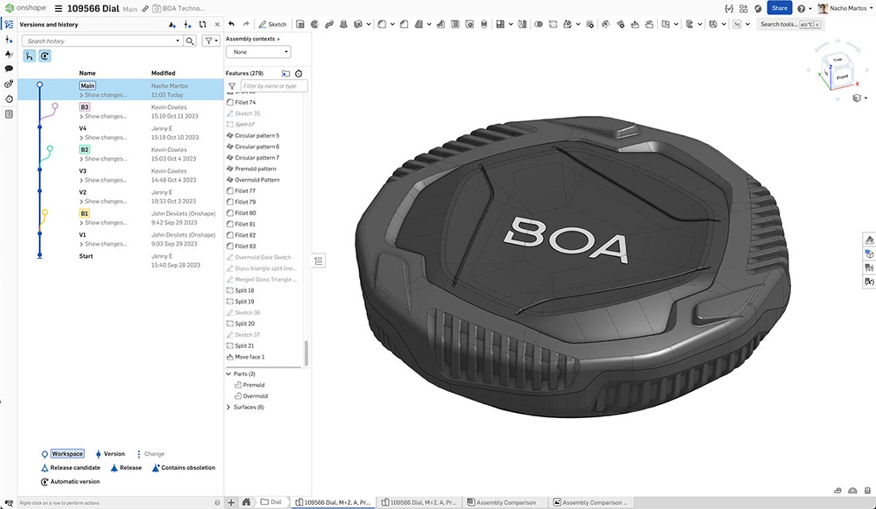
Task: Expand Show changes under version B3
Action: click(x=105, y=116)
